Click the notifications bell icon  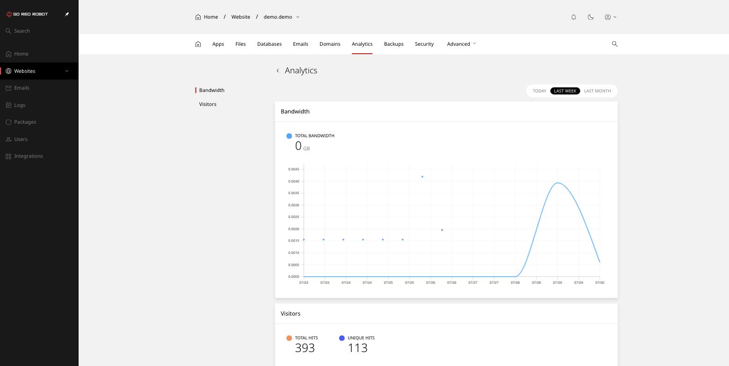tap(574, 17)
